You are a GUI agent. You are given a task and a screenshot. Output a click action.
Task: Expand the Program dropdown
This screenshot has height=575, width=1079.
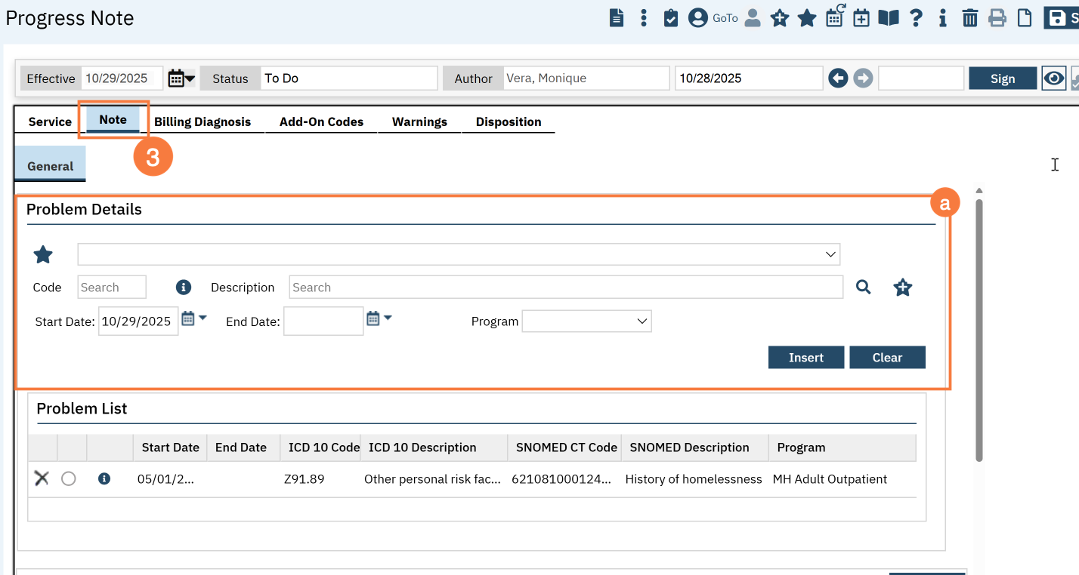586,321
